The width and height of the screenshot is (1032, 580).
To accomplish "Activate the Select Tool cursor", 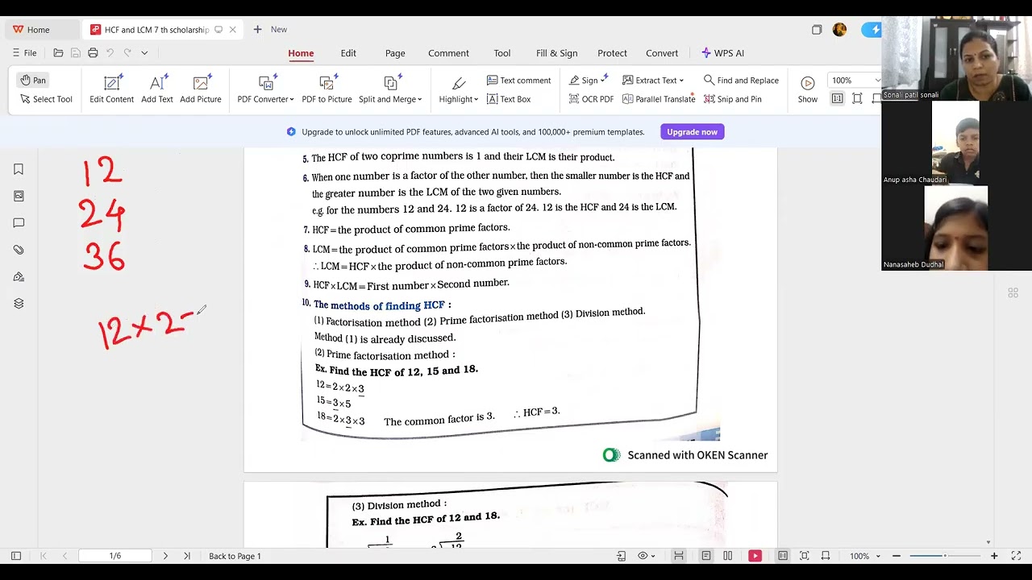I will (x=46, y=99).
